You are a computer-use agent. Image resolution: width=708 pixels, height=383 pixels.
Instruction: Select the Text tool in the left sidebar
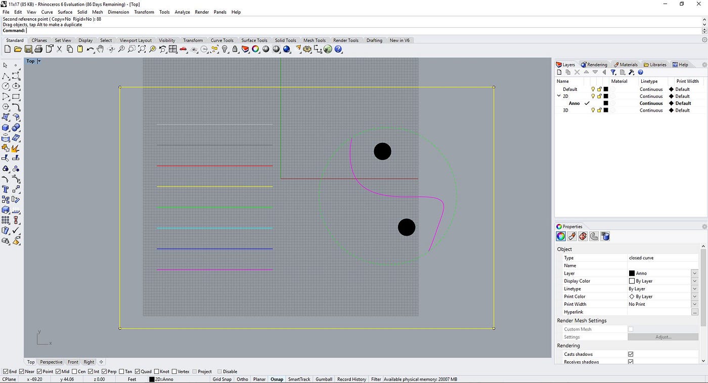[x=6, y=189]
